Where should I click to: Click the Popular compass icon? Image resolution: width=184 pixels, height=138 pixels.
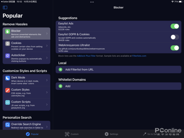click(28, 134)
